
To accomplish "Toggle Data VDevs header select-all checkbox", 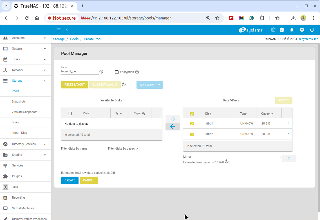I will click(192, 114).
